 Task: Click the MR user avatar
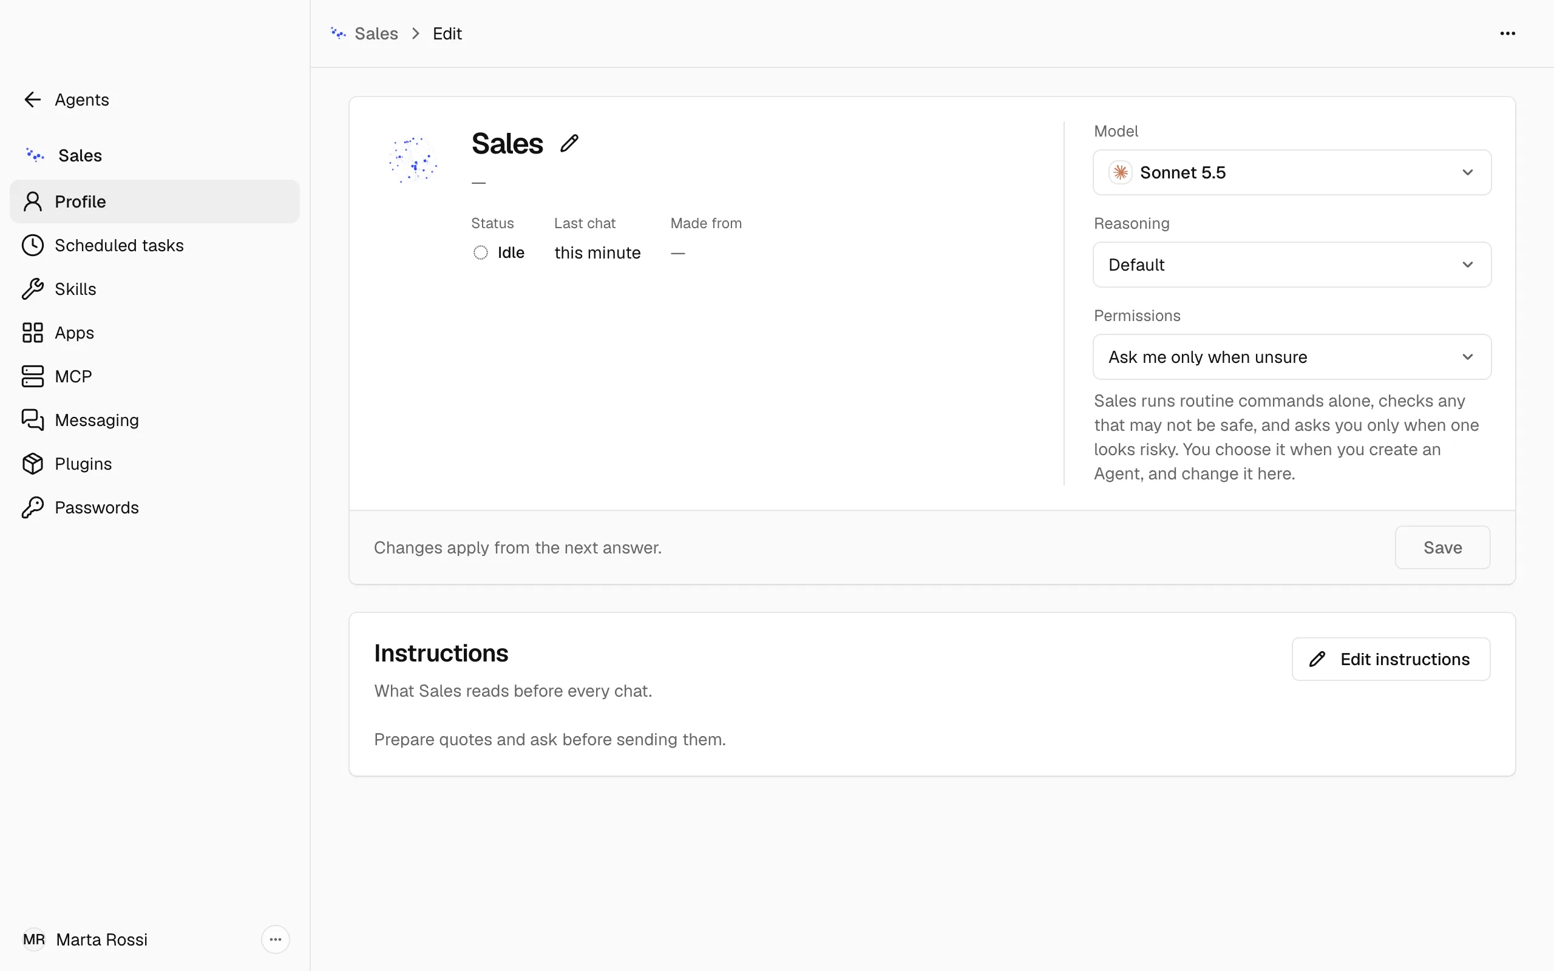(x=34, y=939)
